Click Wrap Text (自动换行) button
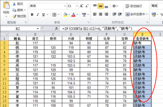 pos(134,6)
